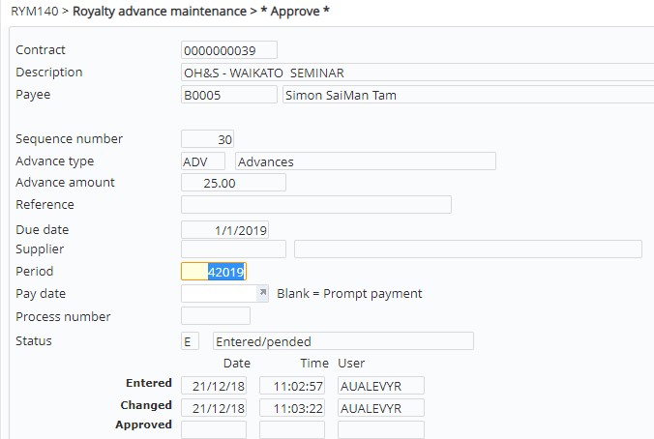This screenshot has width=654, height=439.
Task: Click the payee name Simon SaiMan Tam field
Action: 468,95
